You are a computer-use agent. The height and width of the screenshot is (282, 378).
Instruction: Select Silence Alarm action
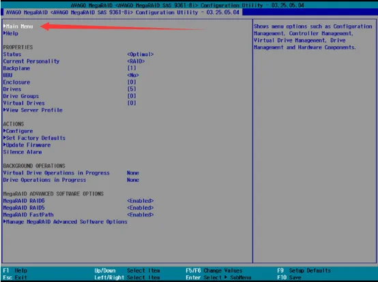(23, 152)
